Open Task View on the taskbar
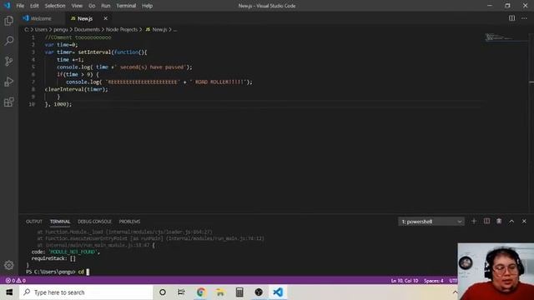 [x=181, y=292]
